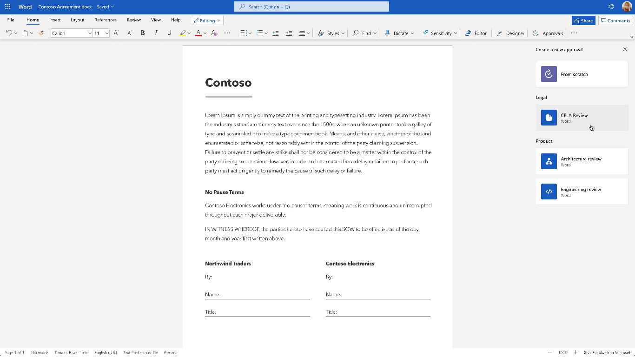
Task: Open the app launcher waffle icon
Action: (8, 7)
